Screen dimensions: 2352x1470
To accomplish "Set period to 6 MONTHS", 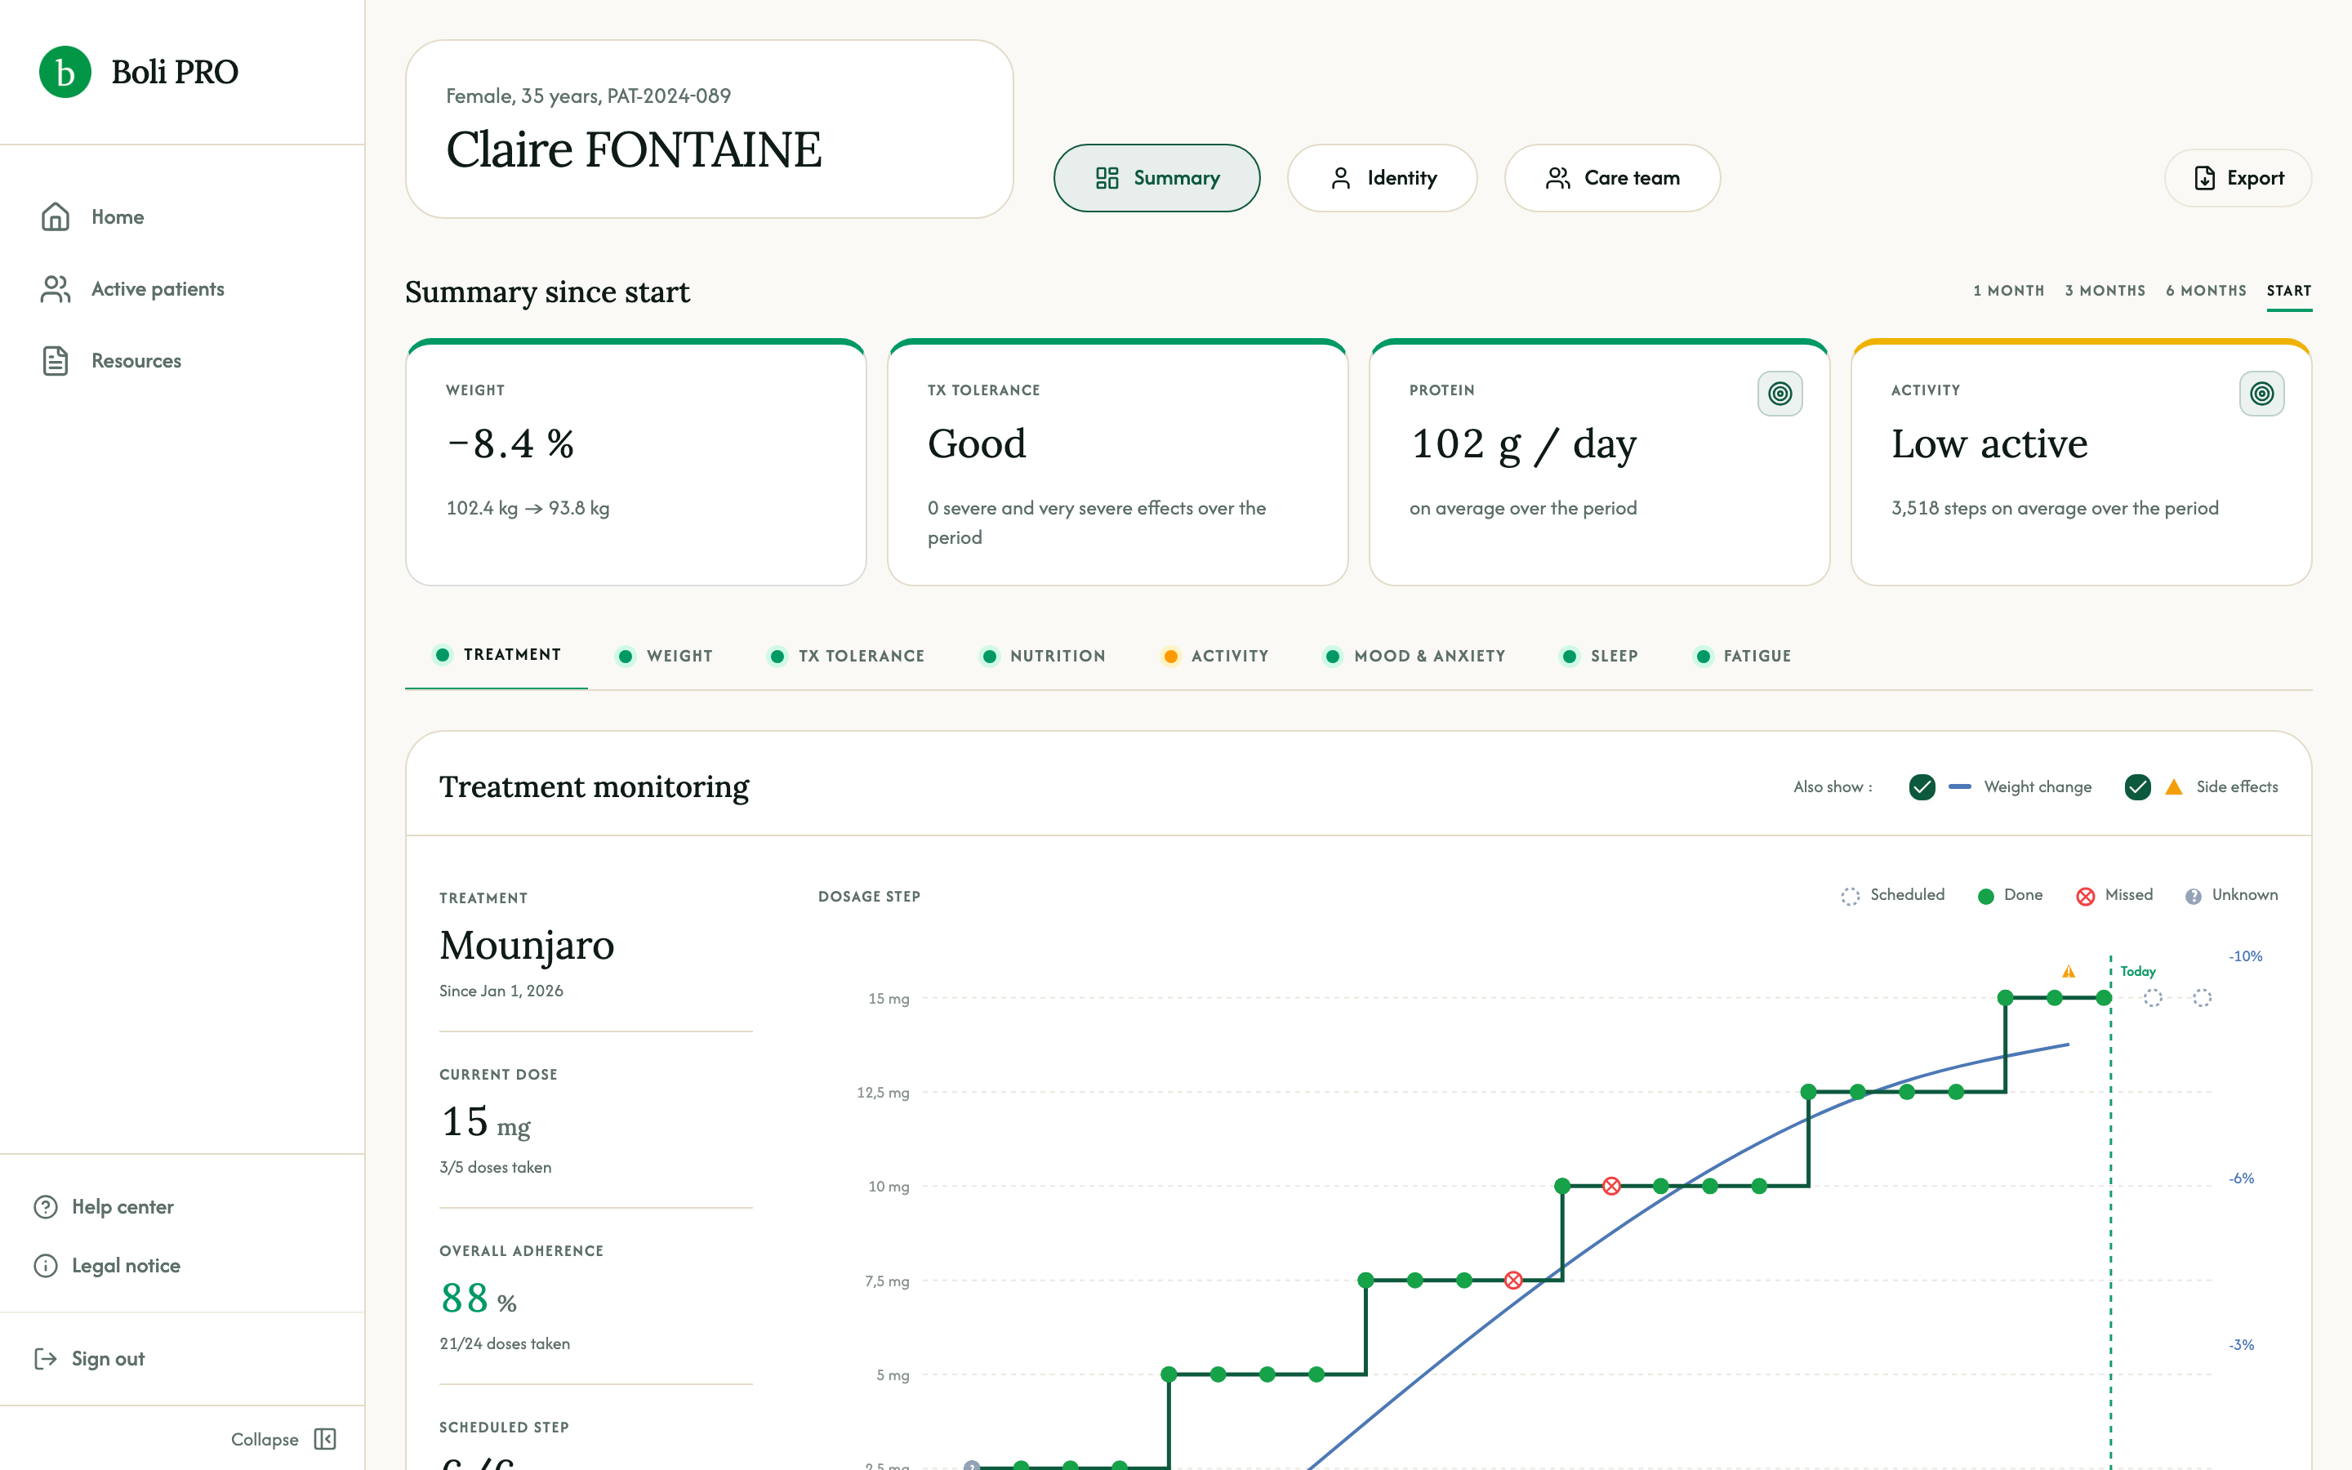I will [2206, 291].
